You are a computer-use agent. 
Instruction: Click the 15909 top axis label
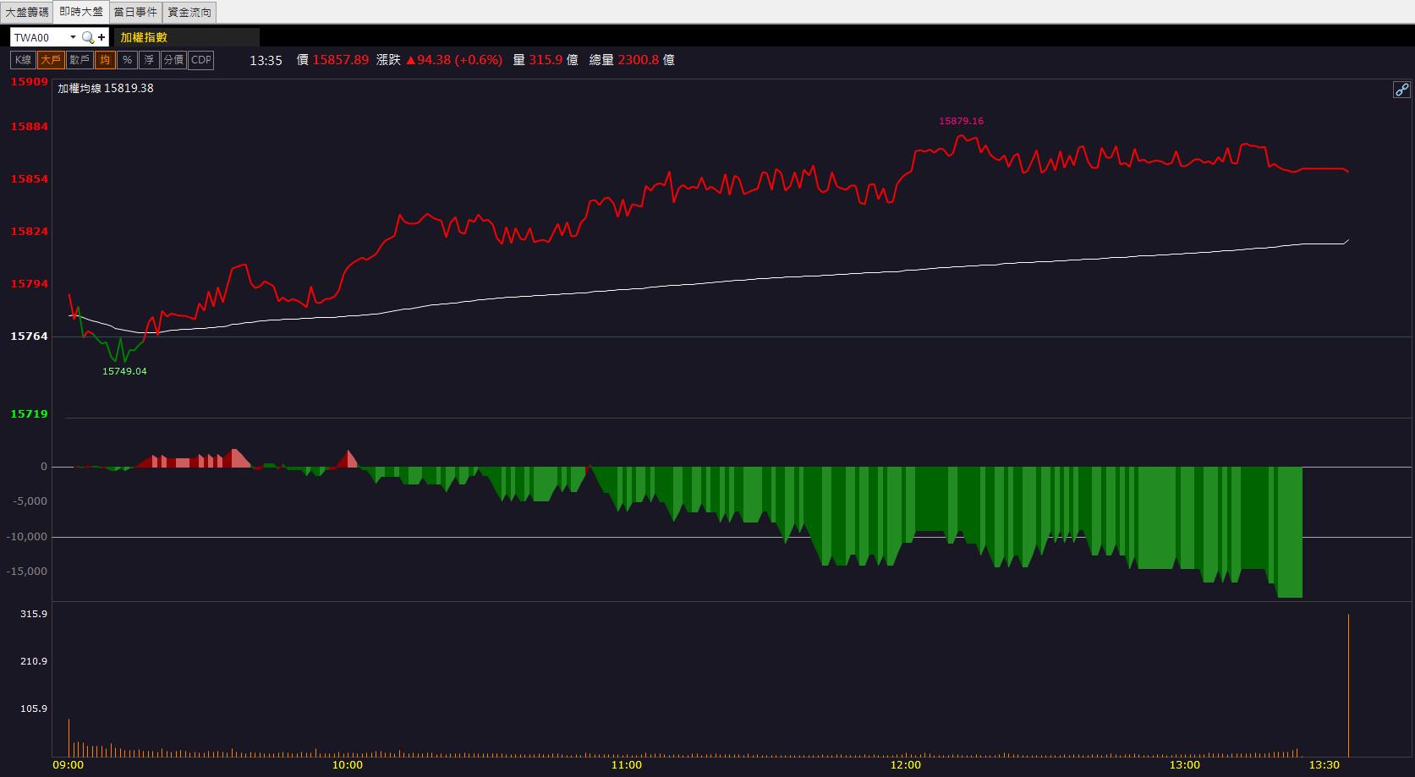[29, 82]
